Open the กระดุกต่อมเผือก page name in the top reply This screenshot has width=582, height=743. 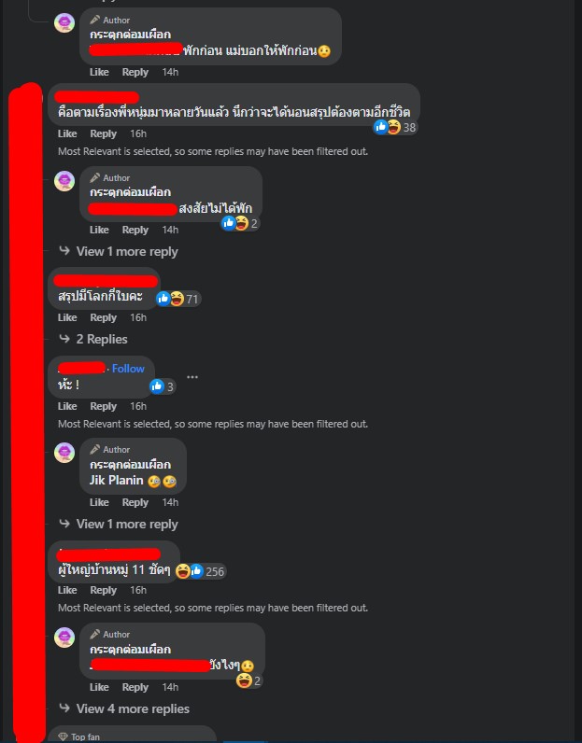point(130,35)
